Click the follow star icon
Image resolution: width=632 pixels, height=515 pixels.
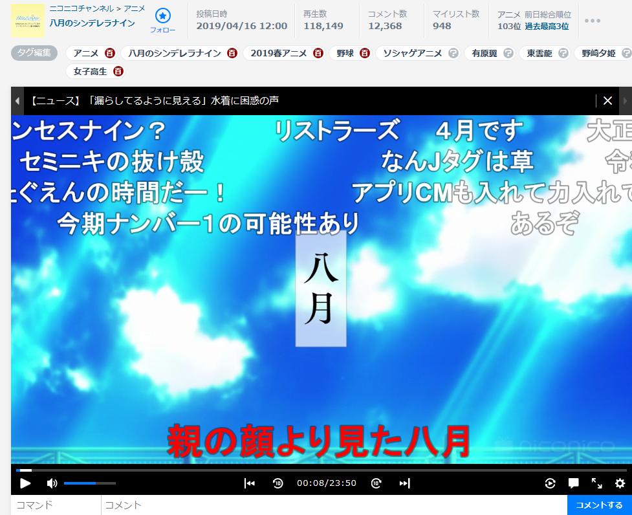pos(163,16)
